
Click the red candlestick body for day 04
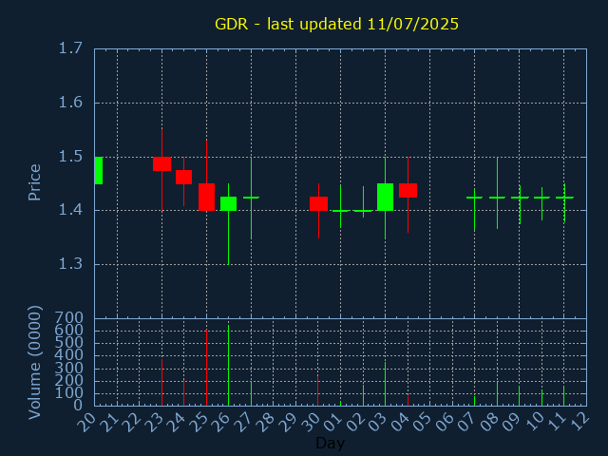(408, 190)
